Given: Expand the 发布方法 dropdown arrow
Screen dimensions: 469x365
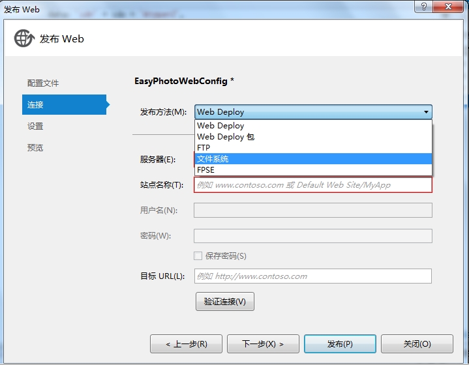Looking at the screenshot, I should (x=426, y=112).
